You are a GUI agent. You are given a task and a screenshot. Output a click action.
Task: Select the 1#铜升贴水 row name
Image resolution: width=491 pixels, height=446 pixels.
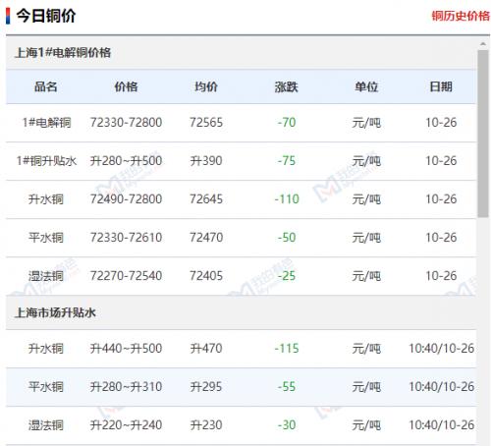coord(46,161)
